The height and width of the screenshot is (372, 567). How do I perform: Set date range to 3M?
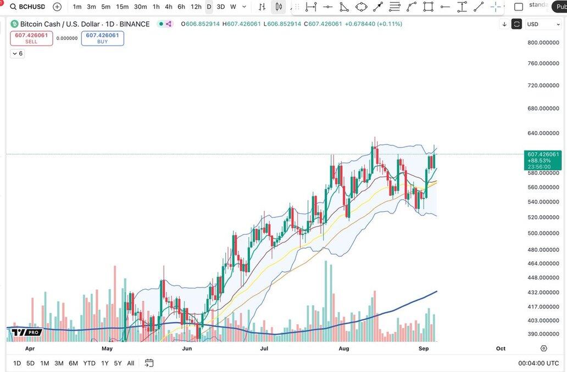tap(59, 363)
